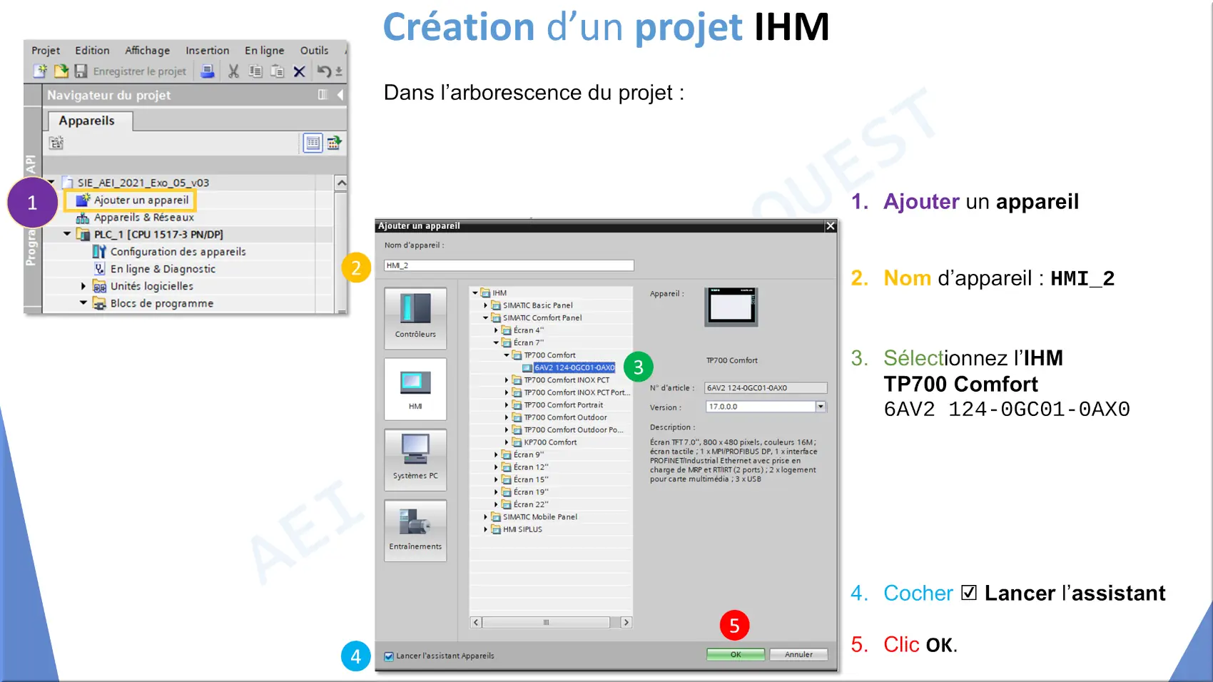Screen dimensions: 1213x682
Task: Select TP700 Comfort Outdoor item
Action: coord(566,417)
